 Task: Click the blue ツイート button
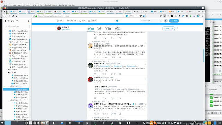coord(174,21)
